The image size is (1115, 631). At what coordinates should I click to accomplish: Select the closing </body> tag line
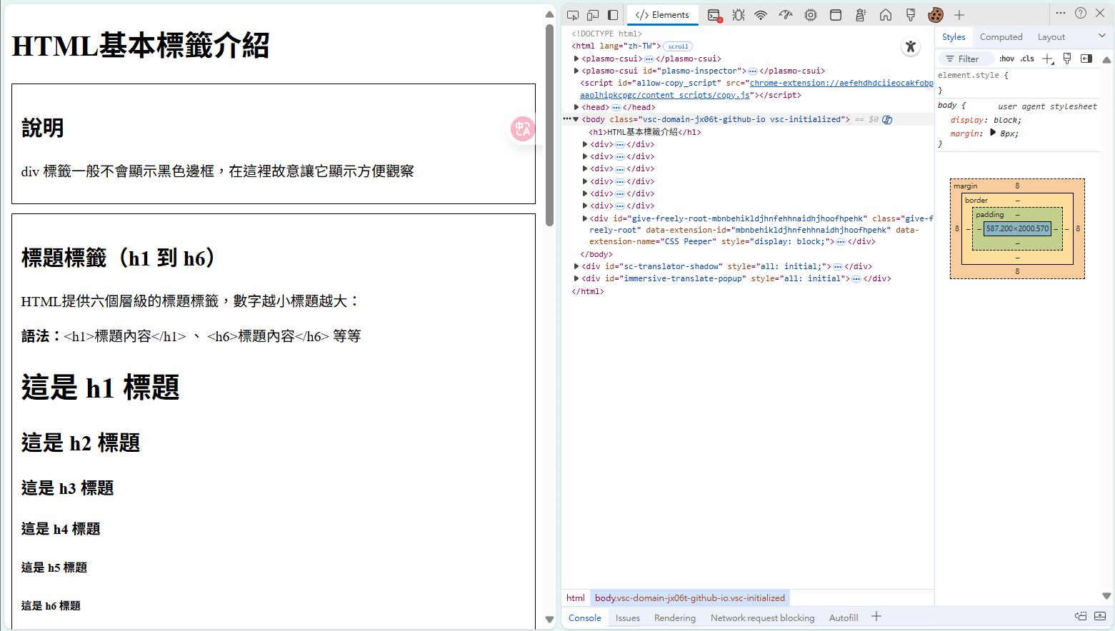click(x=596, y=254)
